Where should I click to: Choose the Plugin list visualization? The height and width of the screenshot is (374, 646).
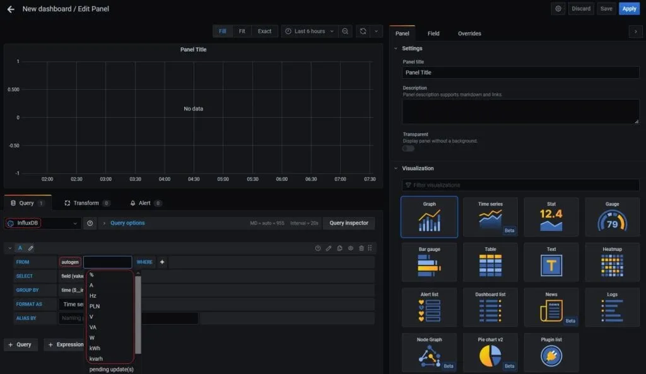551,353
